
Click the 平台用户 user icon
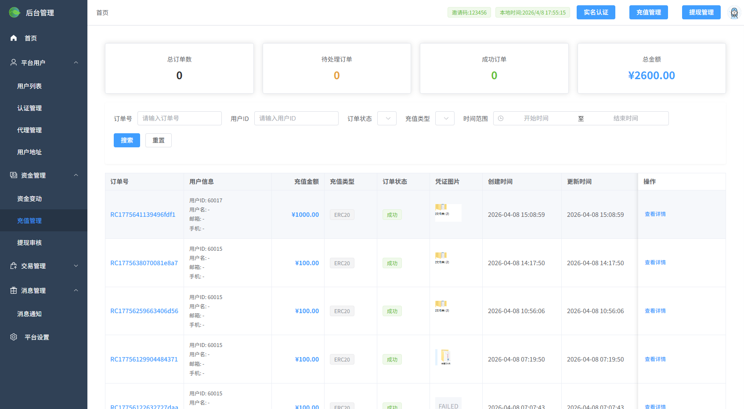[x=13, y=62]
